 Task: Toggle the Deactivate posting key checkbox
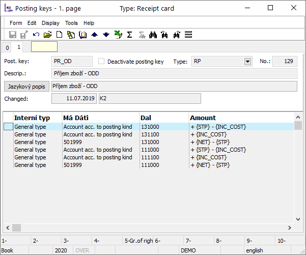click(101, 62)
